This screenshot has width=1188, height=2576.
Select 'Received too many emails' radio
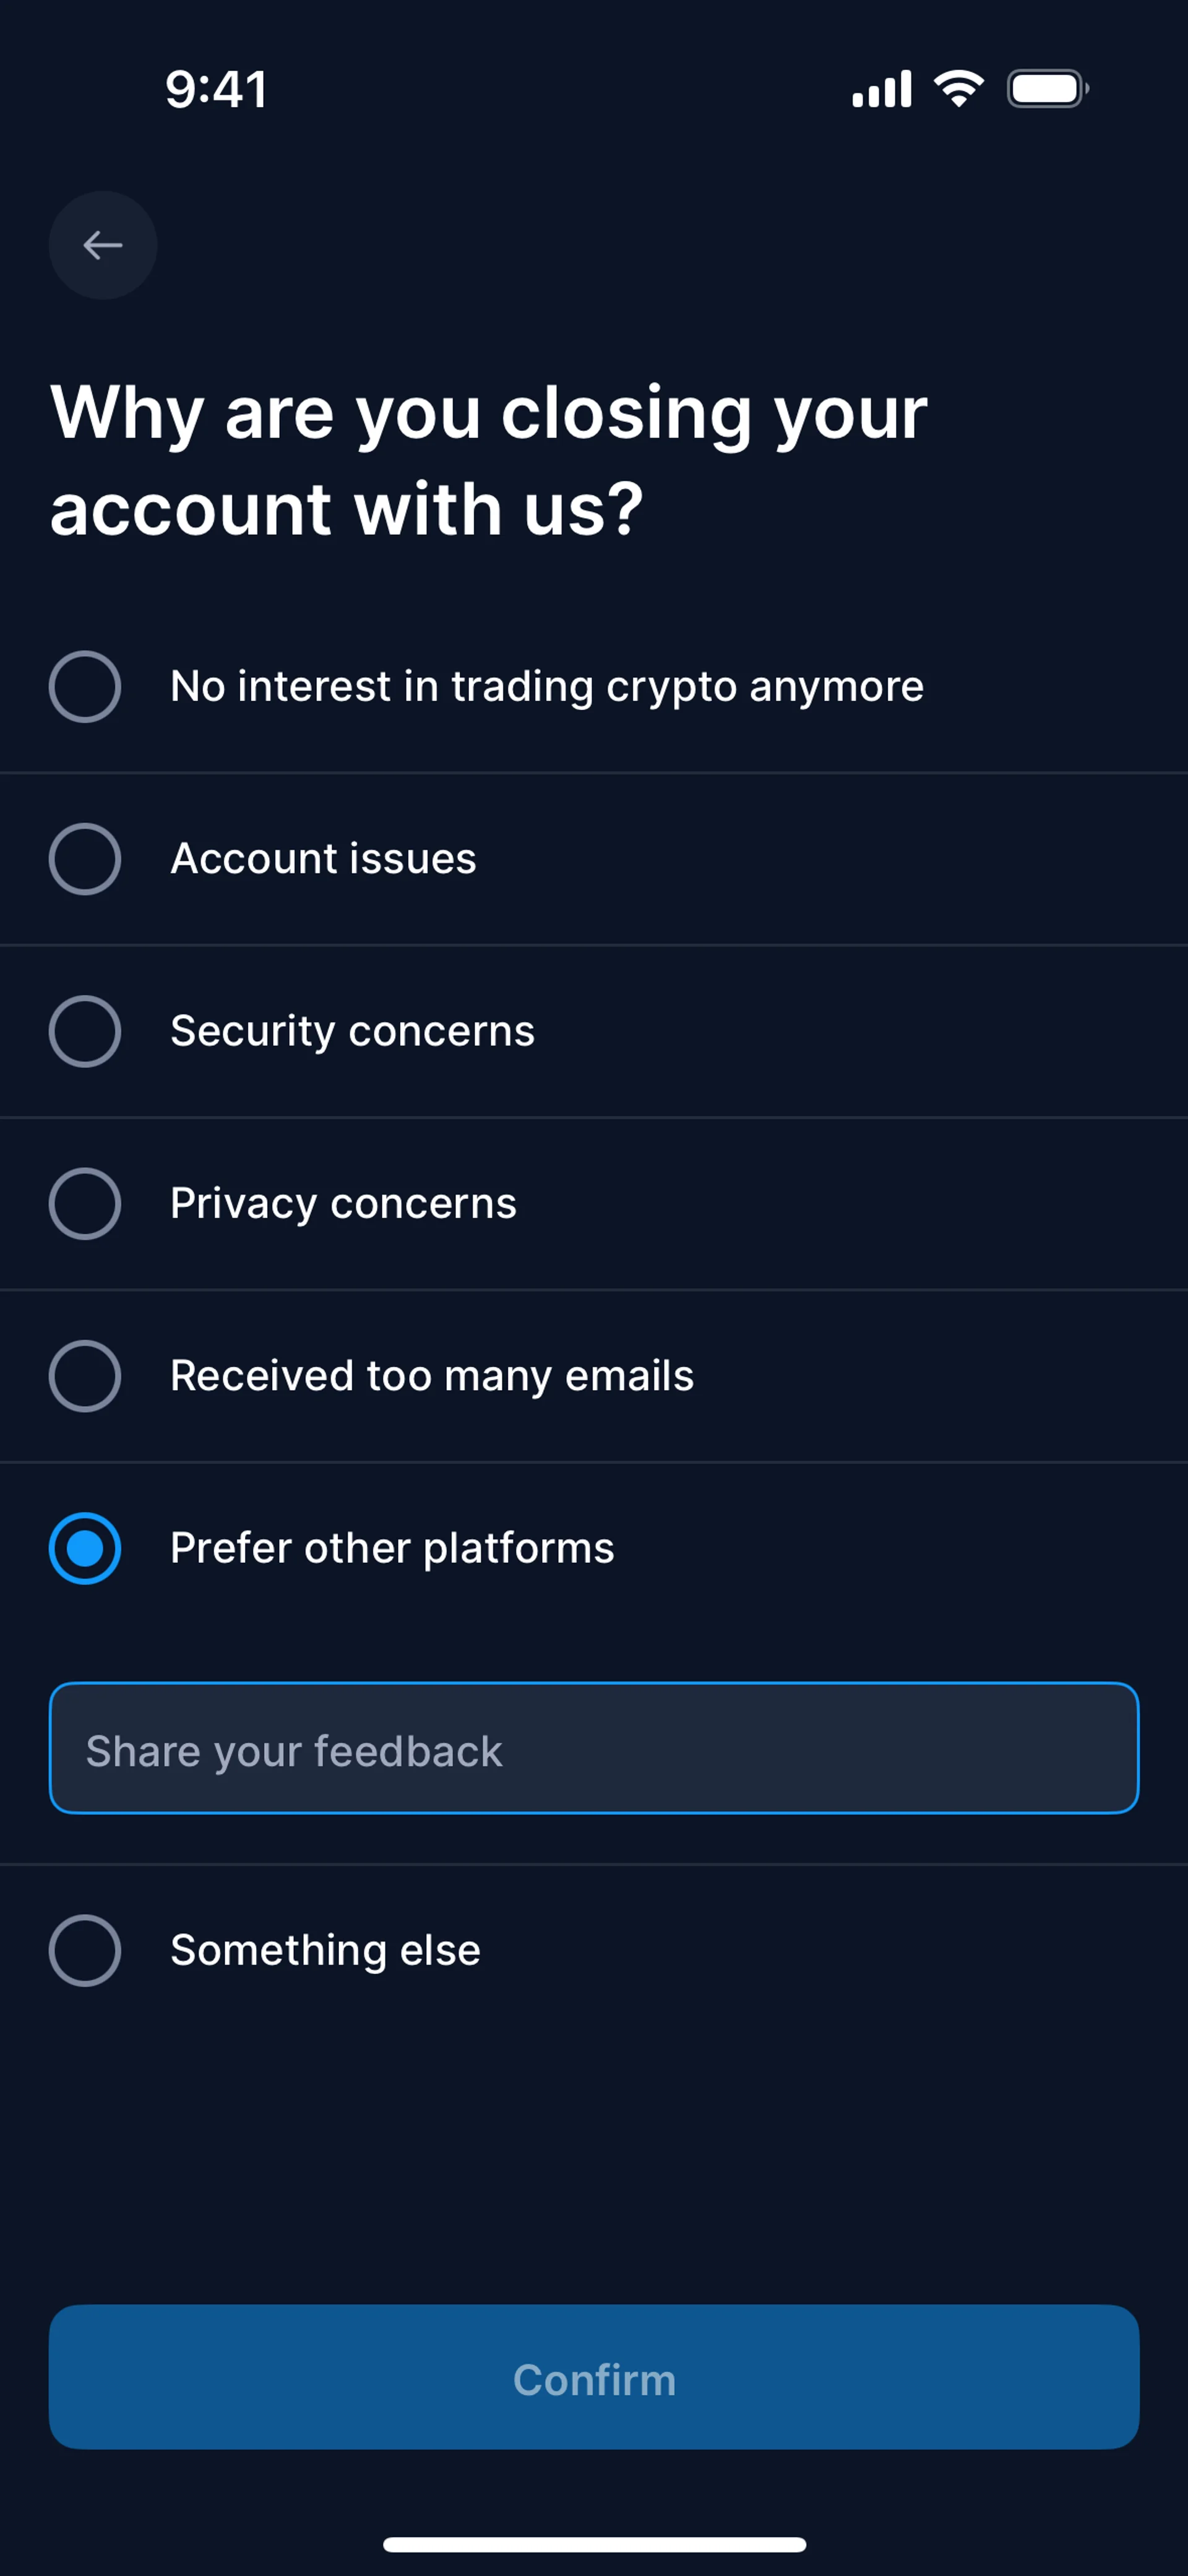[x=85, y=1376]
